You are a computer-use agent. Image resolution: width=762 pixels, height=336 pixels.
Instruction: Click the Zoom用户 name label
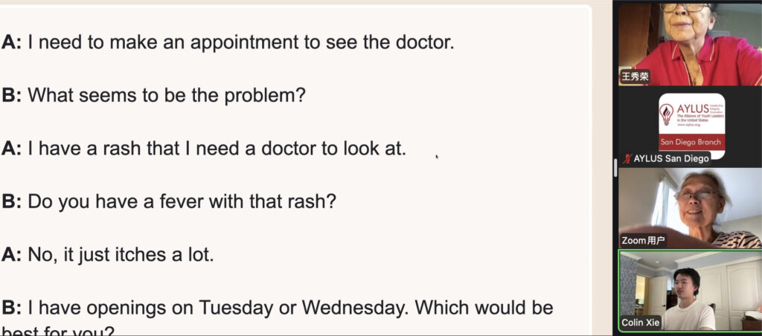click(643, 241)
